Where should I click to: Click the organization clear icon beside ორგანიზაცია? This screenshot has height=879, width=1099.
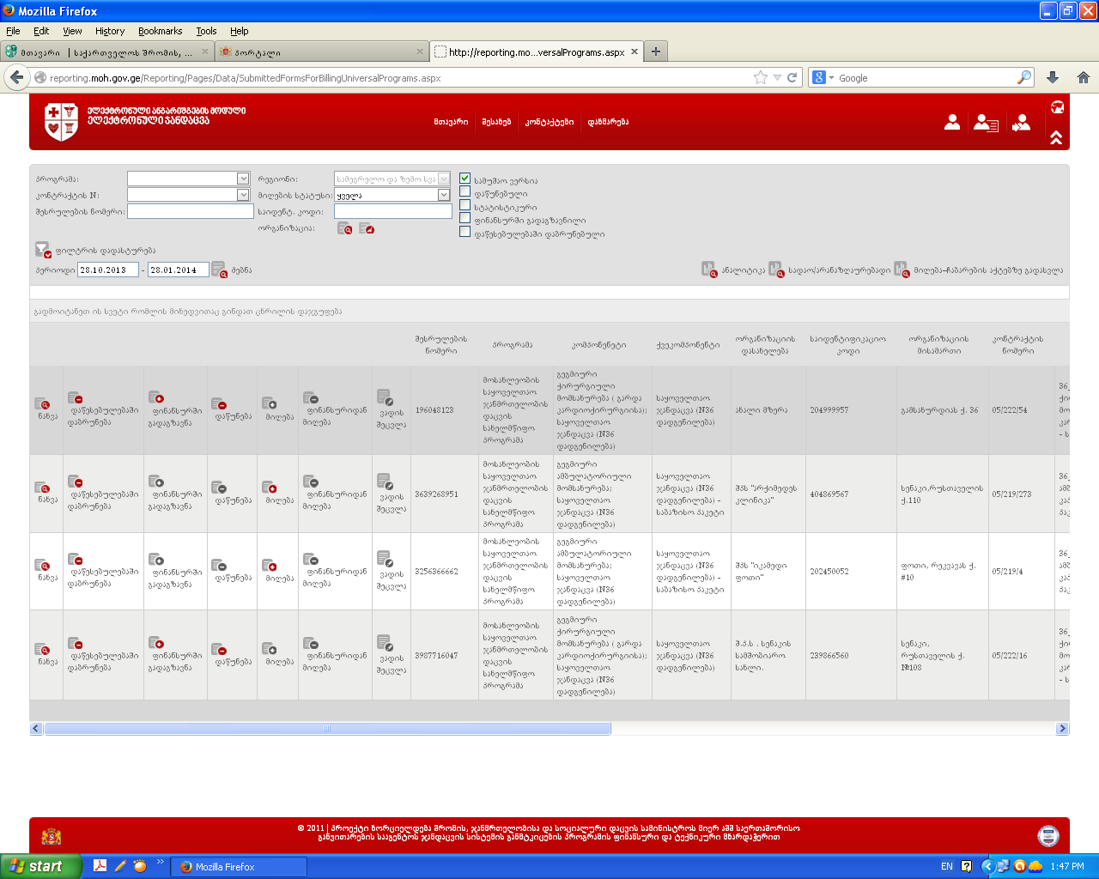(x=367, y=228)
